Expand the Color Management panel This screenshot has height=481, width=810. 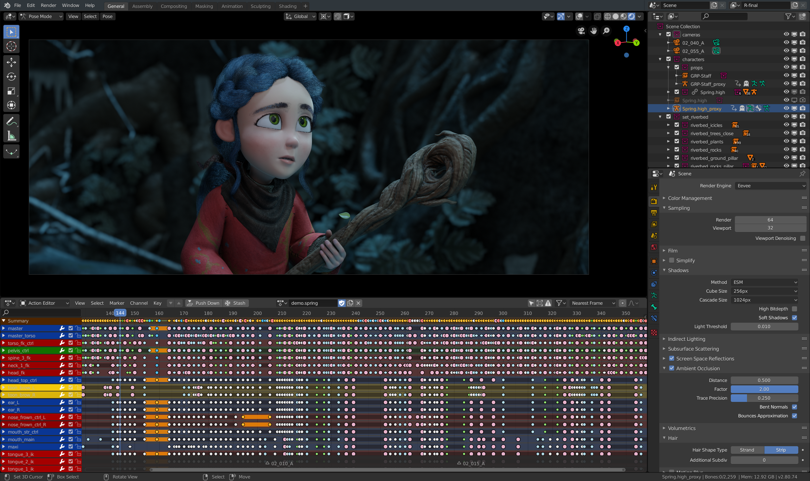pyautogui.click(x=689, y=198)
